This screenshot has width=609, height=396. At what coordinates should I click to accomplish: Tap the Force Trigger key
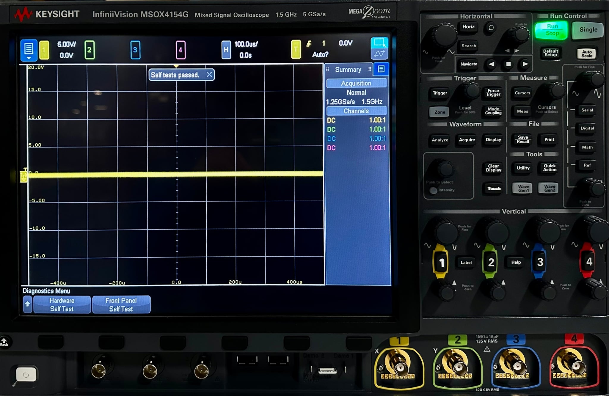tap(493, 92)
